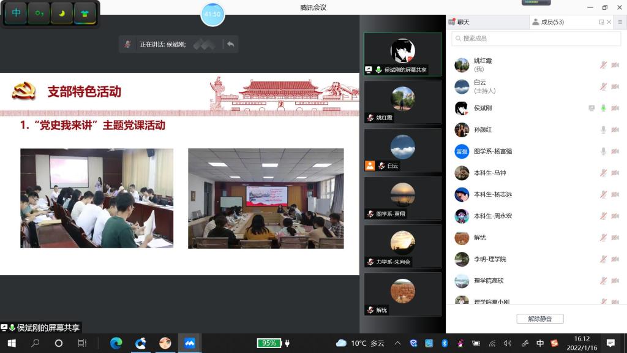
Task: Open the panel hamburger menu
Action: [620, 22]
